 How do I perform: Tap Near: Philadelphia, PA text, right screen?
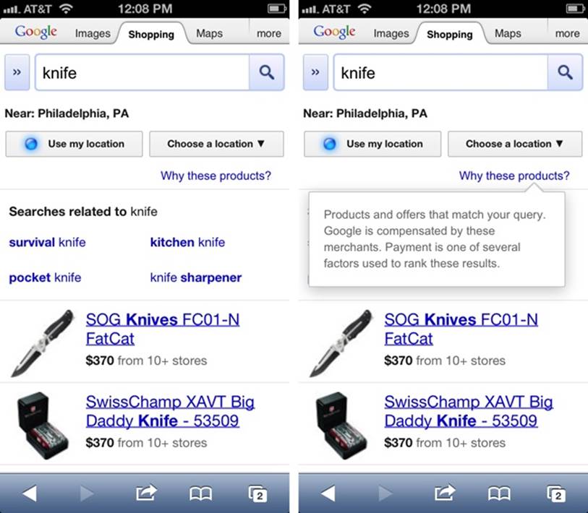point(365,113)
